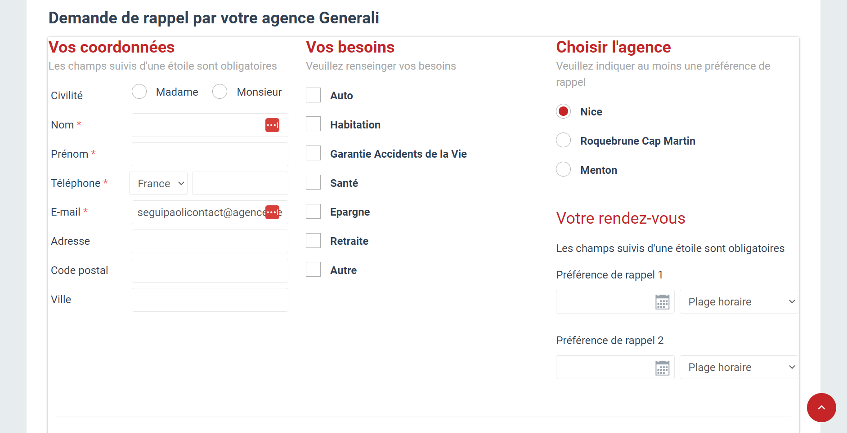
Task: Check the Retraite checkbox
Action: 313,241
